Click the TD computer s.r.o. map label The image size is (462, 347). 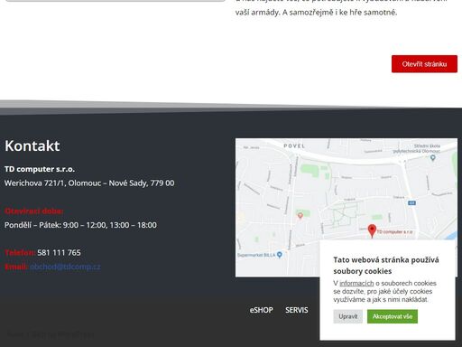coord(394,231)
